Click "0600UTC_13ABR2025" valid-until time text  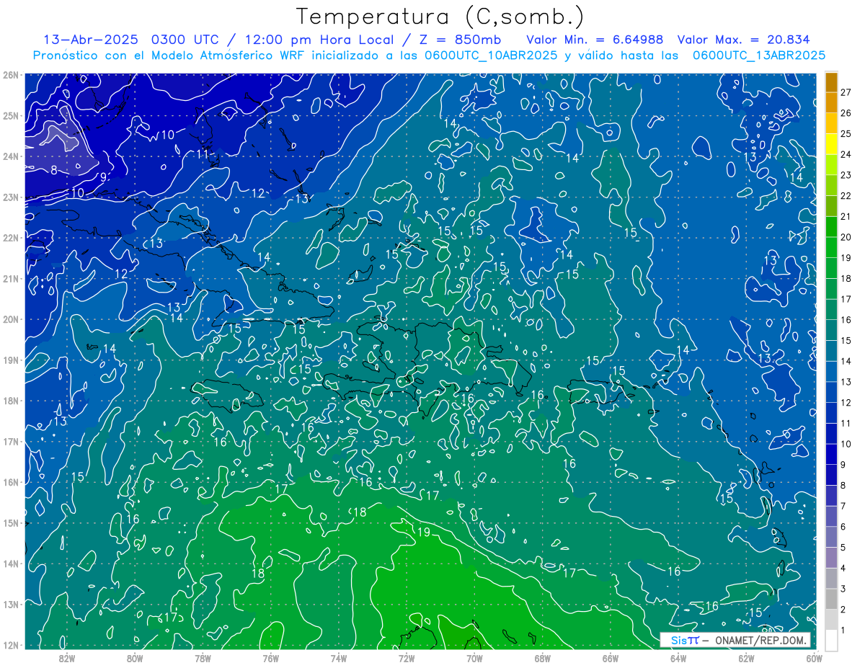click(758, 55)
